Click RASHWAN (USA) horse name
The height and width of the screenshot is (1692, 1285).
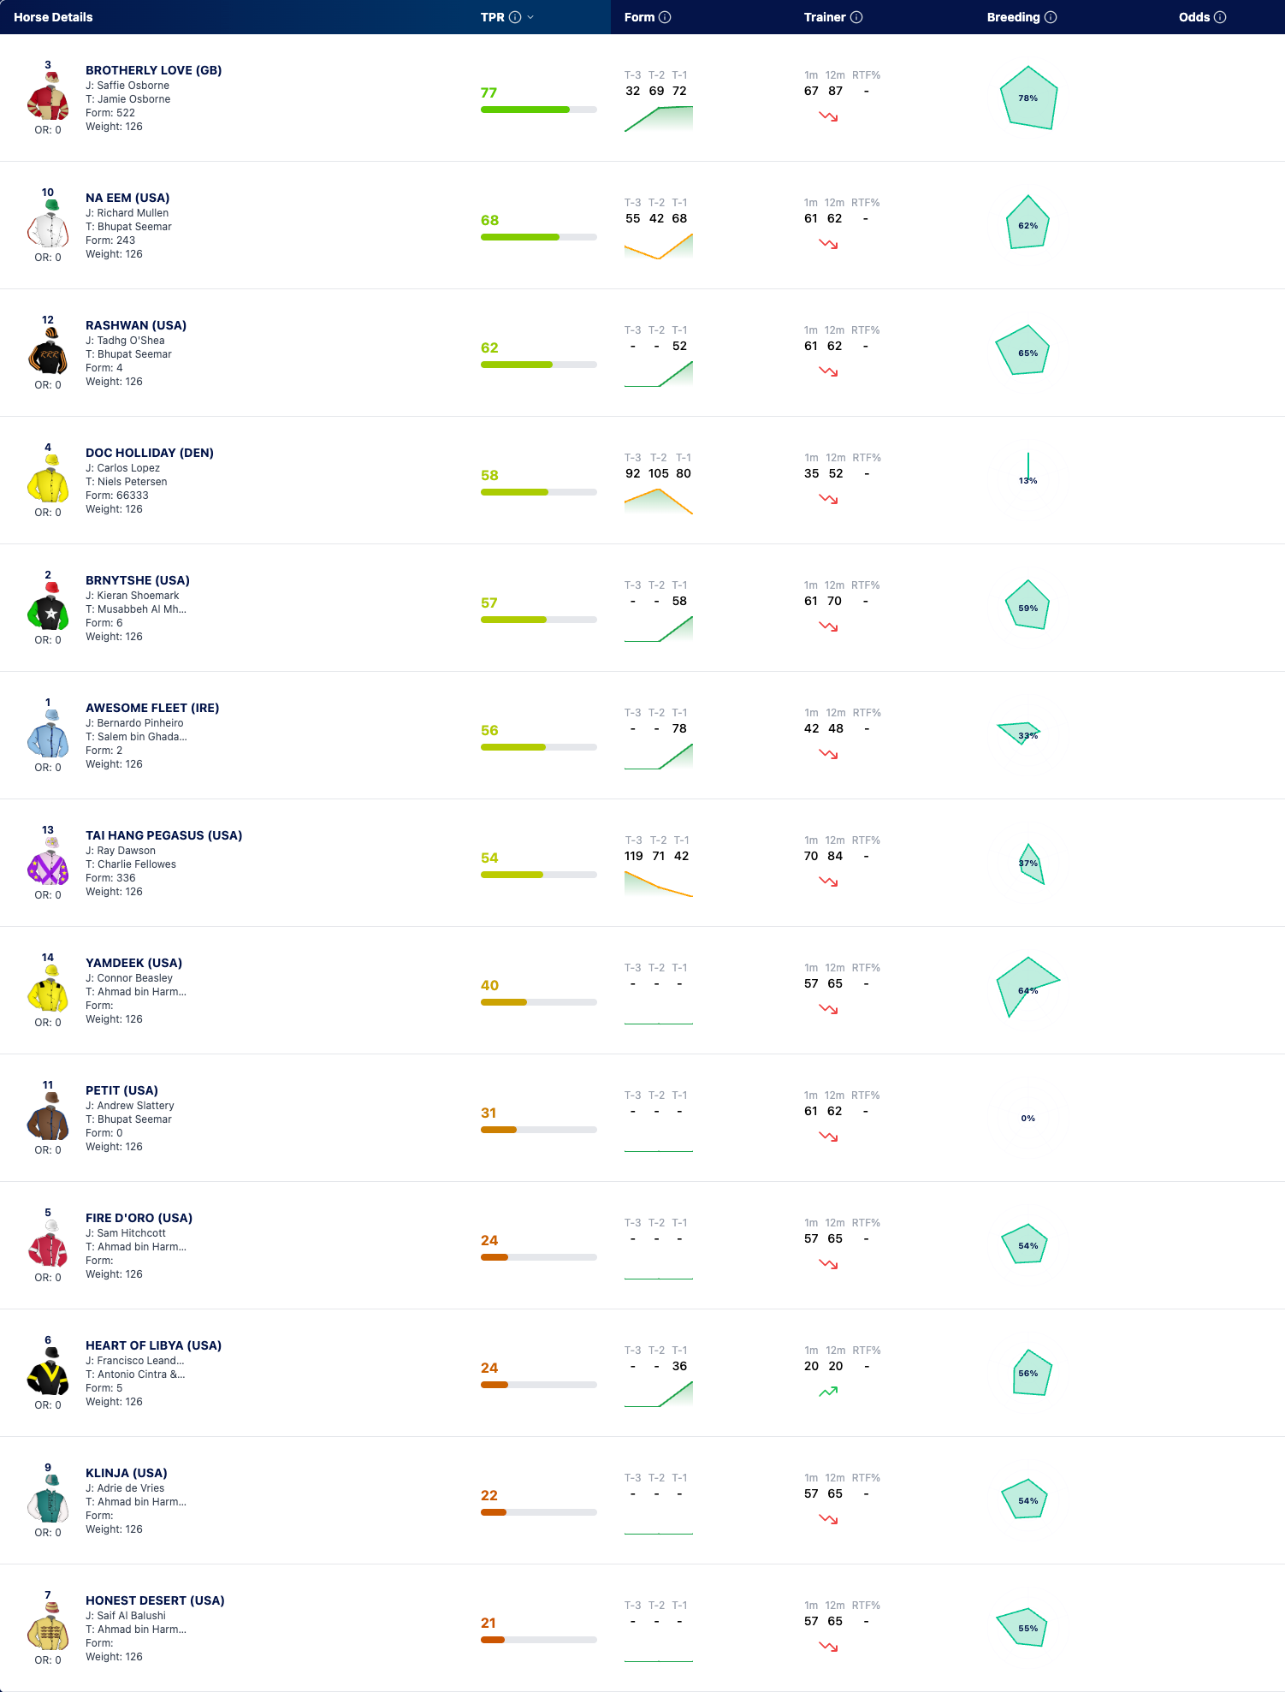[x=136, y=325]
